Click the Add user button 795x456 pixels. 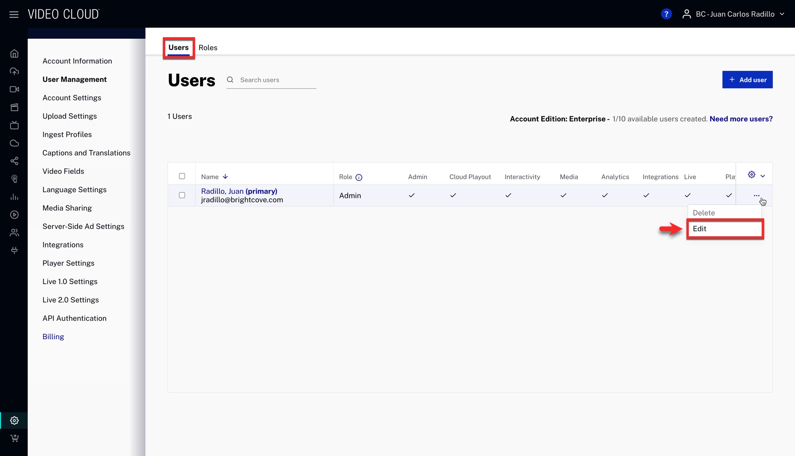pyautogui.click(x=747, y=80)
